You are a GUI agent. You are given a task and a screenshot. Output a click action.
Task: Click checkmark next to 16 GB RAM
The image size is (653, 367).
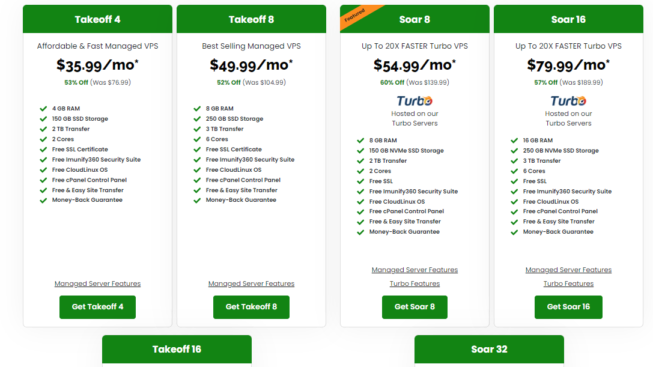click(514, 141)
